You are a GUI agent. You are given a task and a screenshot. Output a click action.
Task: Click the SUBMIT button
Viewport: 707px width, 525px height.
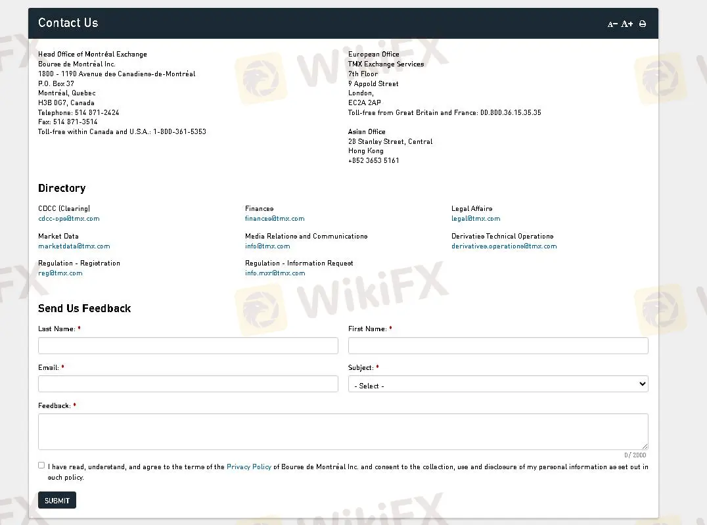(x=57, y=500)
